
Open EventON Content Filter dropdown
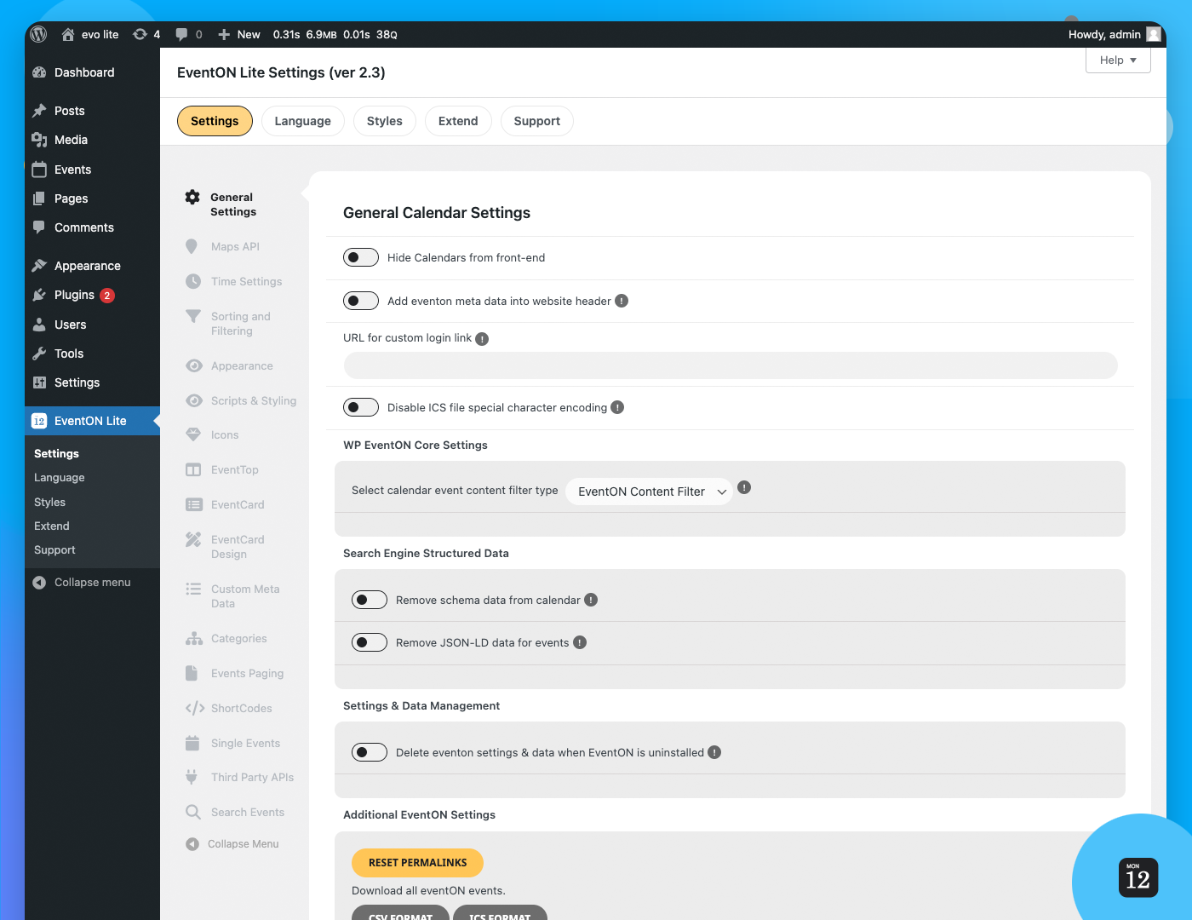click(649, 492)
